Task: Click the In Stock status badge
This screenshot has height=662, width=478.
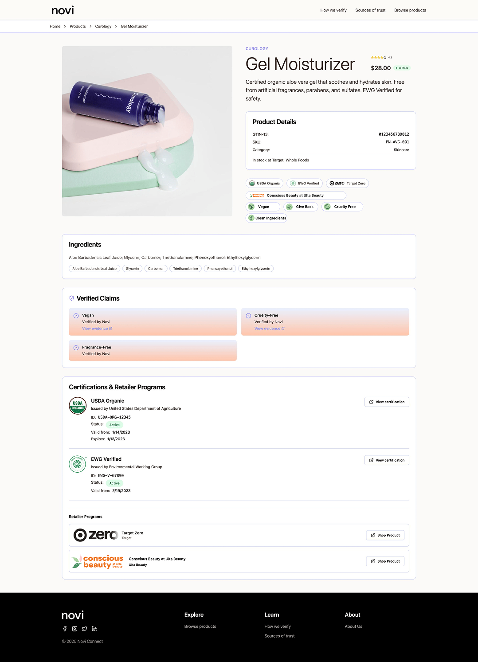Action: [x=402, y=68]
